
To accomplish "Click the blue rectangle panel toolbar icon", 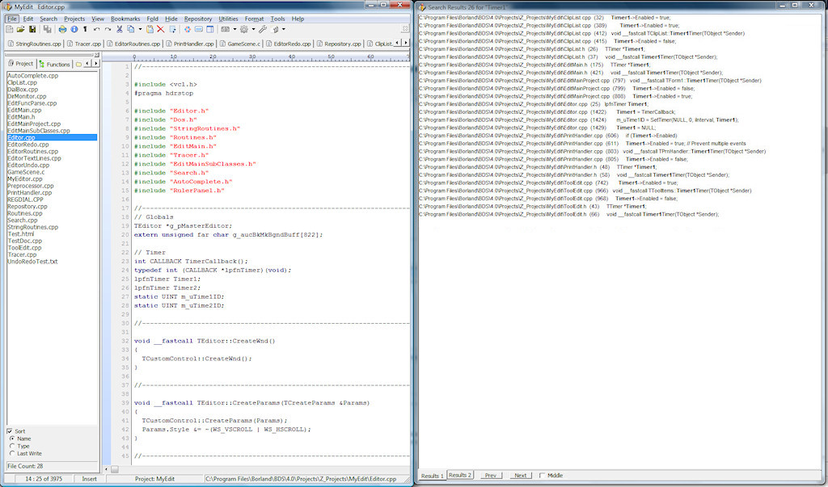I will [199, 30].
